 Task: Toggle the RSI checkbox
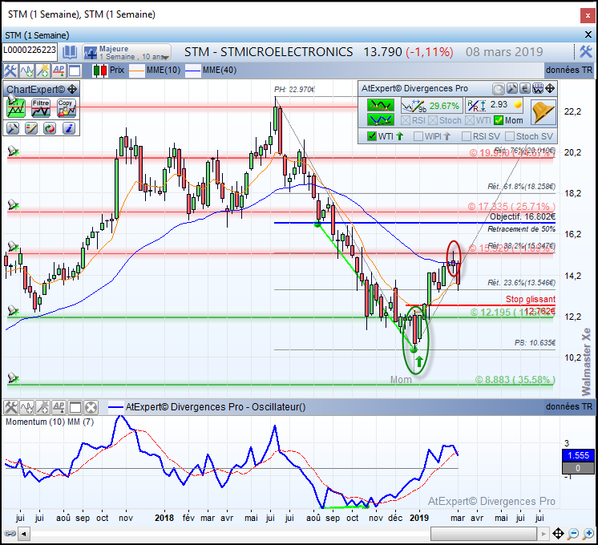coord(406,120)
